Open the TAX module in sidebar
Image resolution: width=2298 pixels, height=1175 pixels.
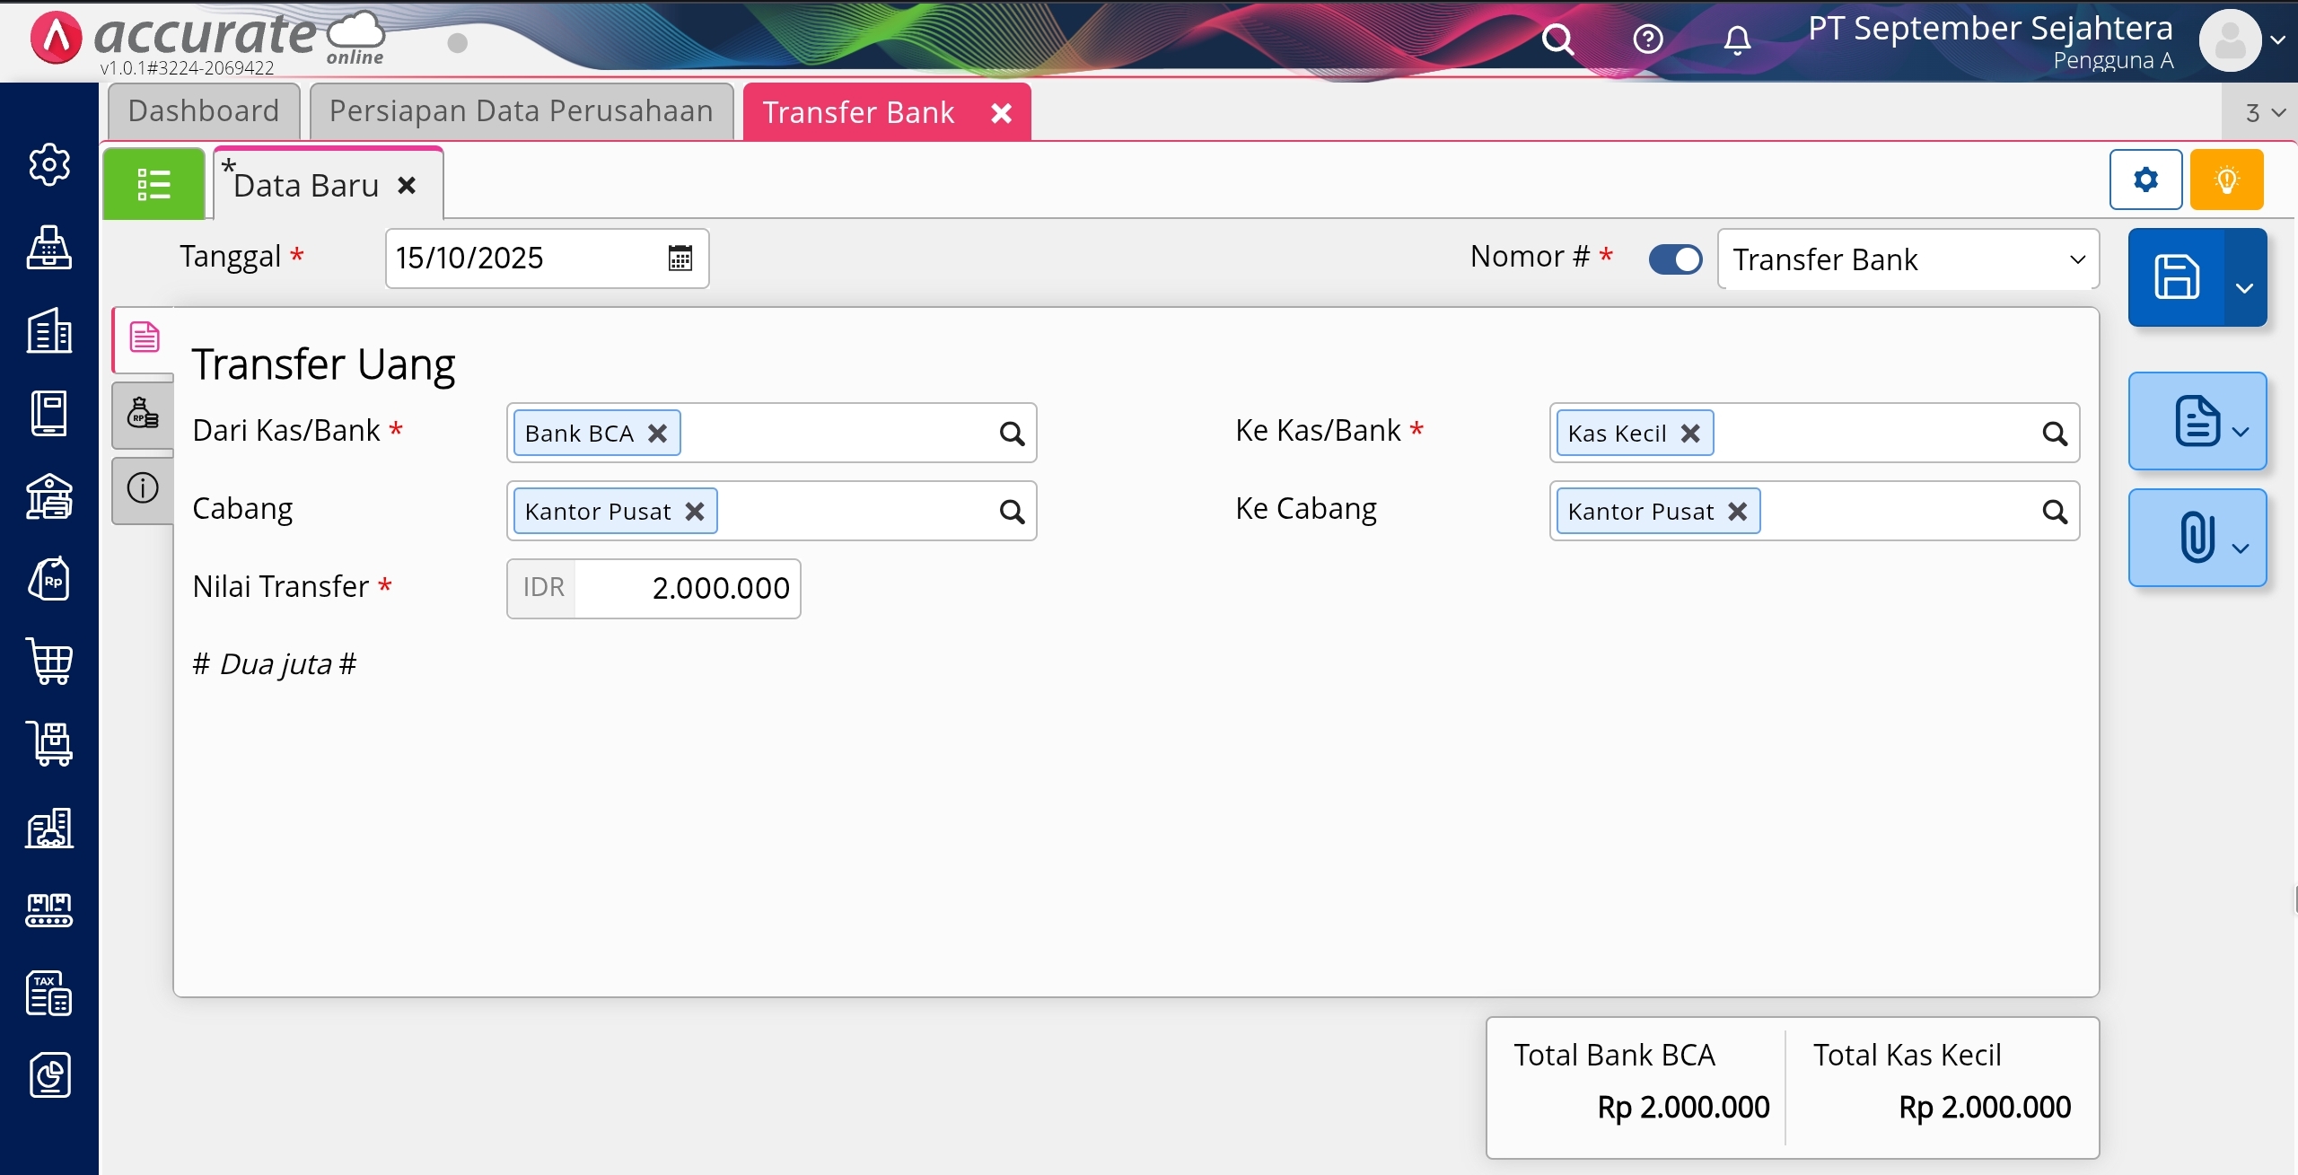point(49,993)
